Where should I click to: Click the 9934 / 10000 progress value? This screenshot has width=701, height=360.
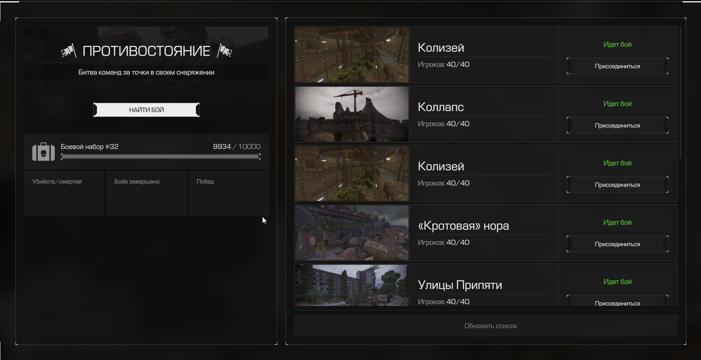coord(237,146)
